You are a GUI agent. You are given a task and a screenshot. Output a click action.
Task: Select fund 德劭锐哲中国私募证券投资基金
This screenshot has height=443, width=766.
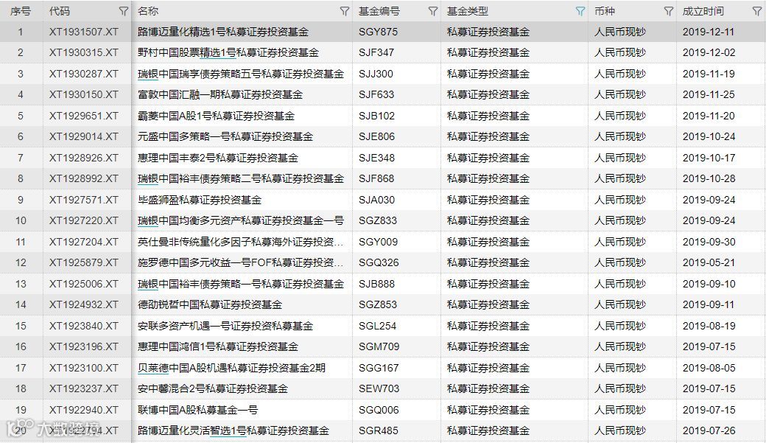pyautogui.click(x=210, y=304)
